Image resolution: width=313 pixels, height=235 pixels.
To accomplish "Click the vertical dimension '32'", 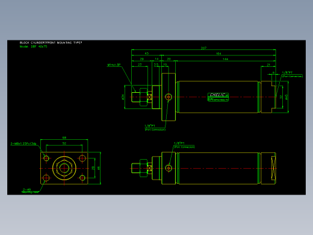I will 281,97.
